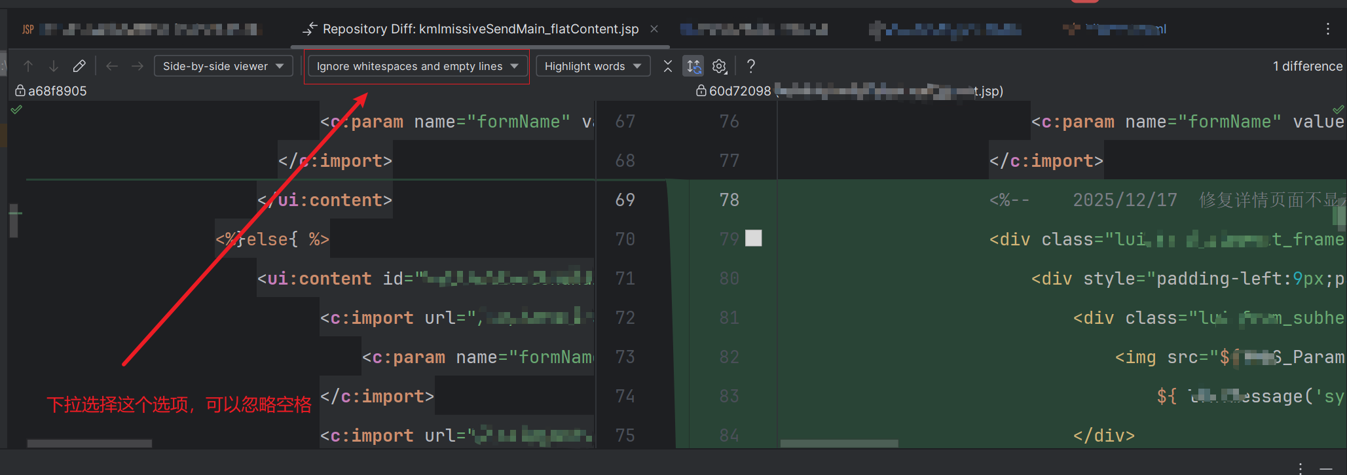The height and width of the screenshot is (475, 1347).
Task: Click line number 84 in the gutter
Action: (x=729, y=435)
